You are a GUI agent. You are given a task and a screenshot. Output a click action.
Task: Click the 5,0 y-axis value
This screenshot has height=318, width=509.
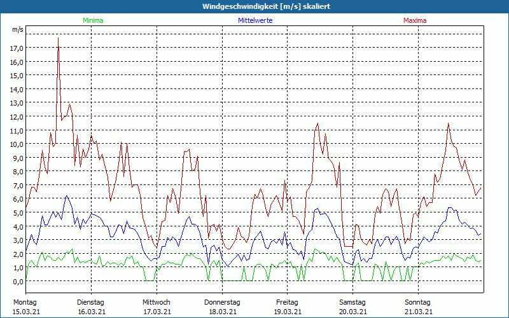pyautogui.click(x=18, y=213)
